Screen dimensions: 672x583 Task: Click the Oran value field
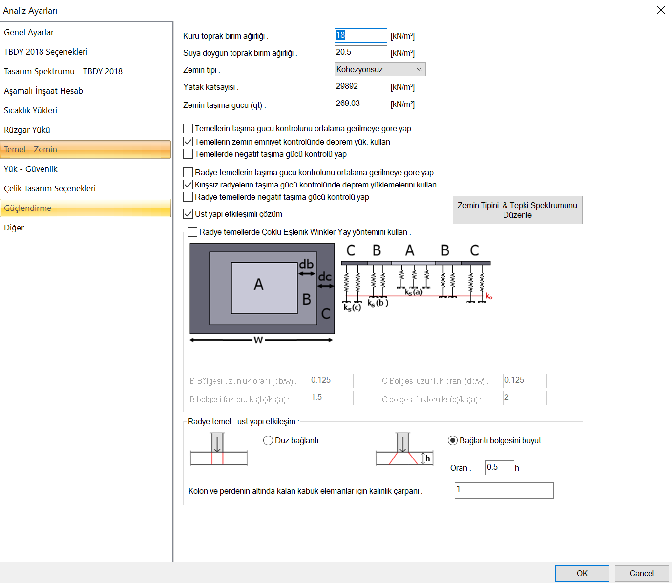click(500, 468)
